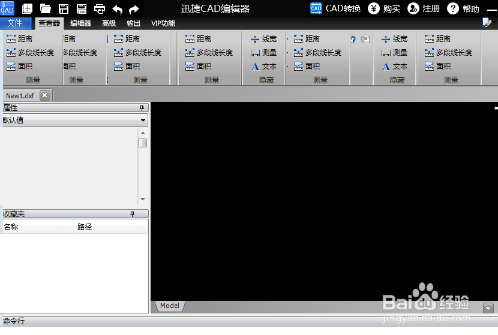The height and width of the screenshot is (335, 498).
Task: Create a new file with the plus icon
Action: click(28, 8)
